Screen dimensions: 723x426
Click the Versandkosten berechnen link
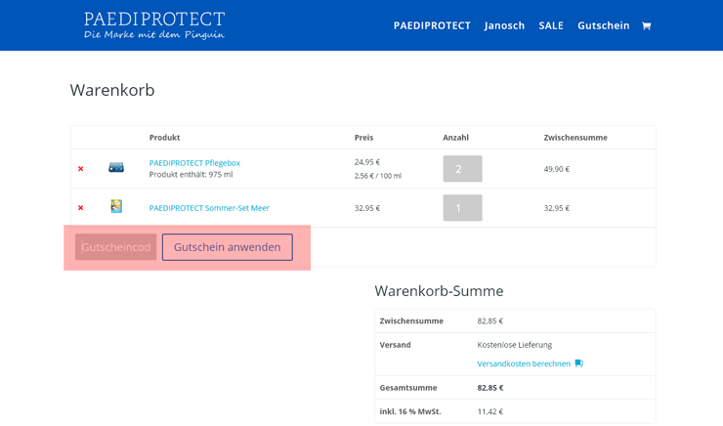pyautogui.click(x=524, y=363)
